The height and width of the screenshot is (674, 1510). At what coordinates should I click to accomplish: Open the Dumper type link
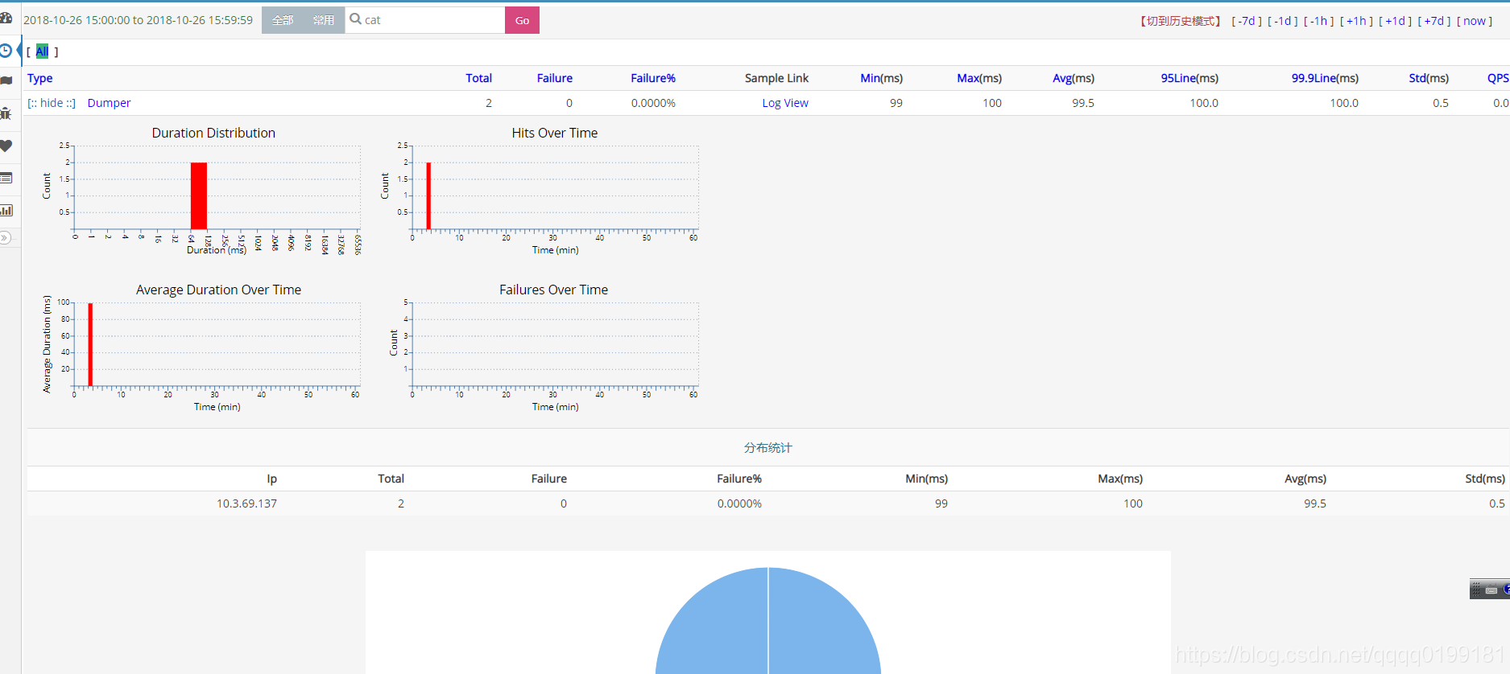109,103
